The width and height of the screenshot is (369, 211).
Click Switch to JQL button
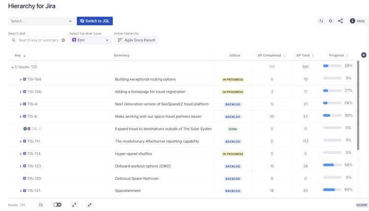[x=95, y=21]
